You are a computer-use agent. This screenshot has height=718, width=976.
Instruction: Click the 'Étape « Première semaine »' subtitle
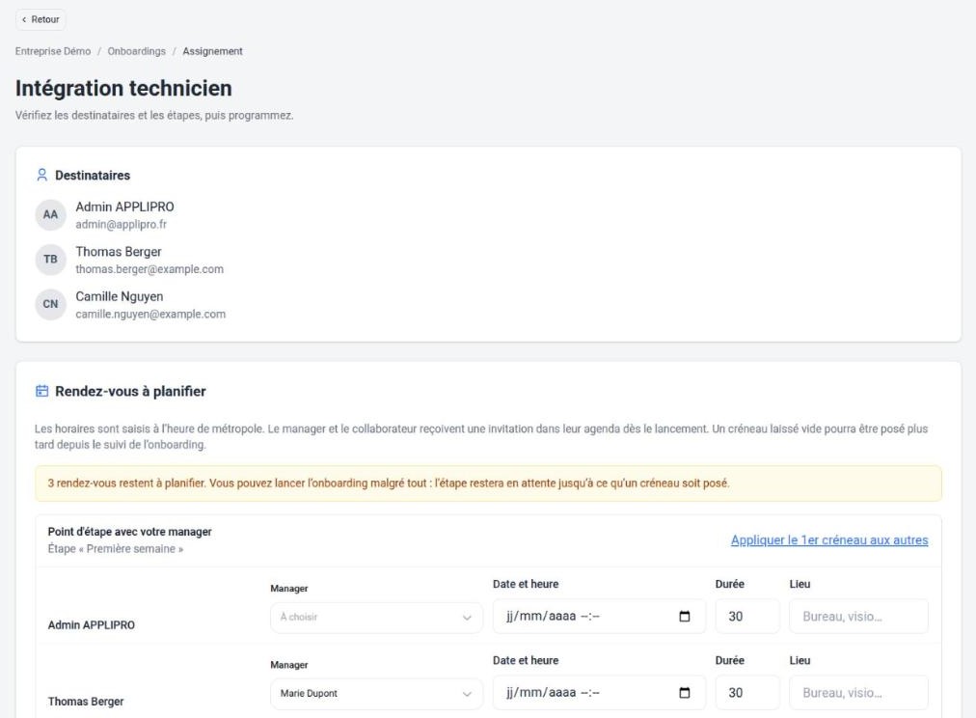tap(116, 548)
